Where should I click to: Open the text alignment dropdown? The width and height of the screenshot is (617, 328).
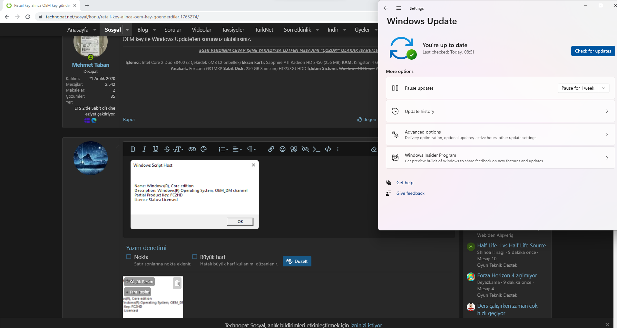(238, 149)
